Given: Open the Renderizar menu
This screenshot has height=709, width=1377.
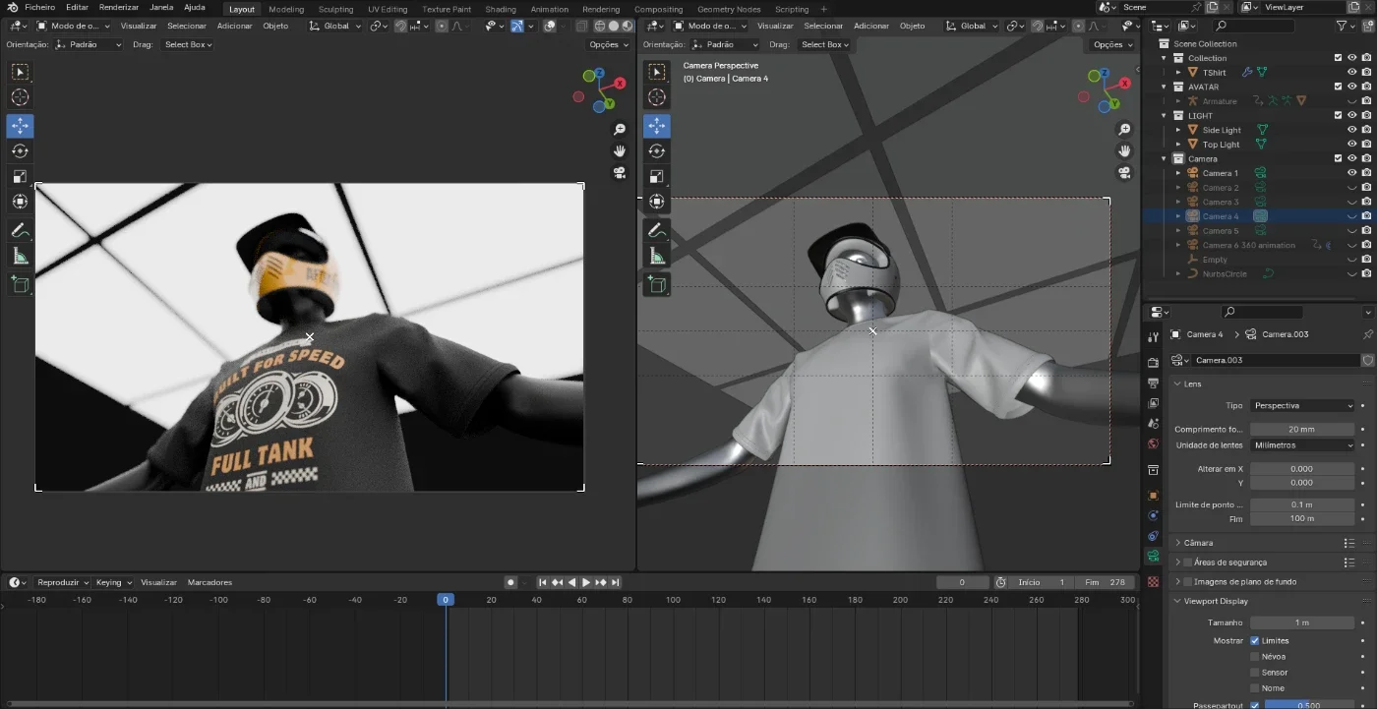Looking at the screenshot, I should (118, 7).
